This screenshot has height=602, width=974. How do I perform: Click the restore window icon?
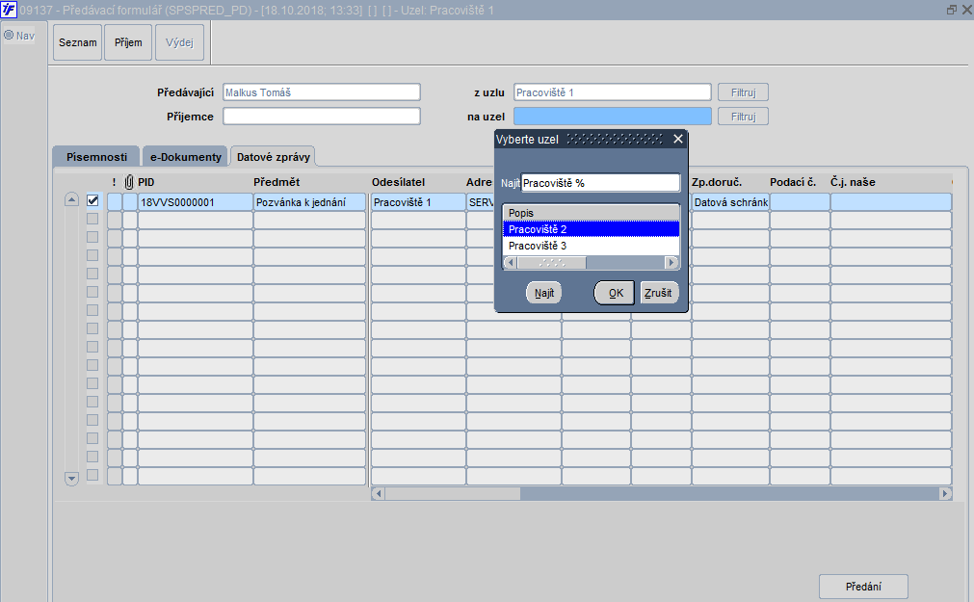coord(951,10)
